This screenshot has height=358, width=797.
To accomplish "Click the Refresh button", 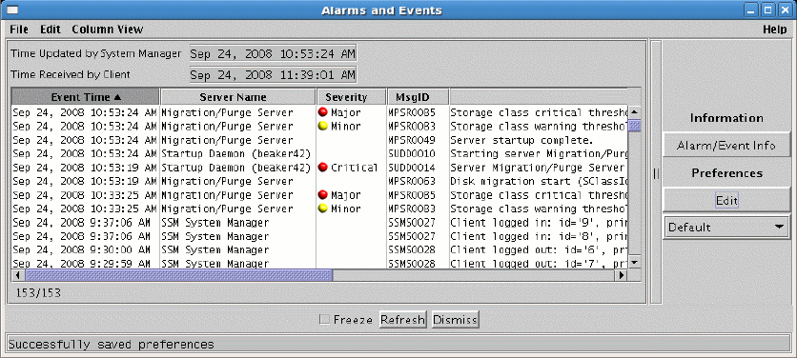I will click(402, 319).
